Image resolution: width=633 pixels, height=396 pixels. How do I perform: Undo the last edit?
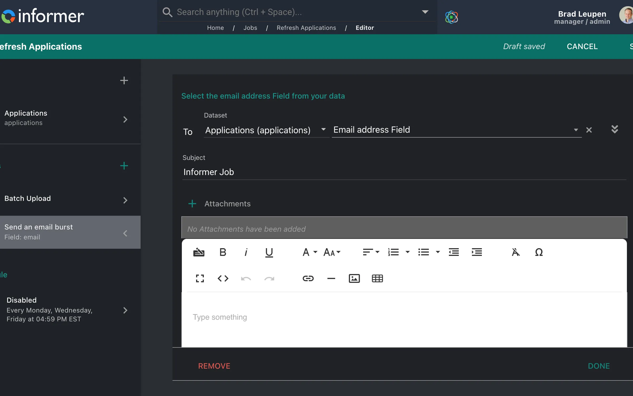246,278
